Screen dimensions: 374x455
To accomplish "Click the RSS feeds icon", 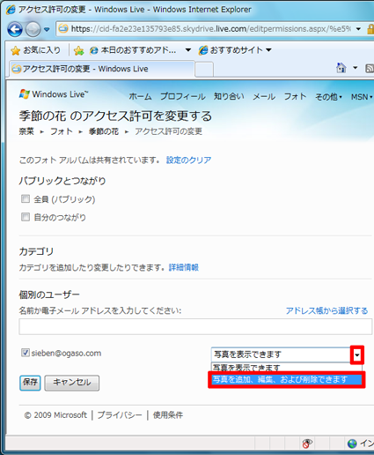I will point(370,68).
